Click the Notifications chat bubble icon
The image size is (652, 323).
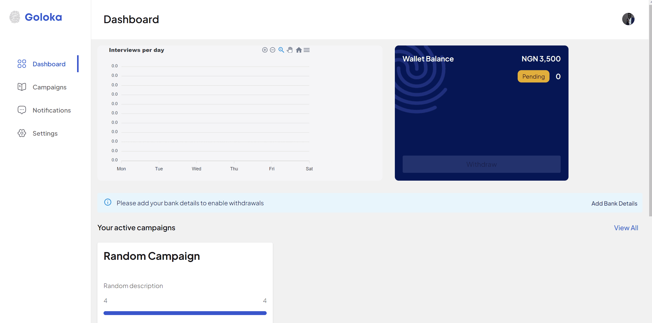tap(22, 110)
